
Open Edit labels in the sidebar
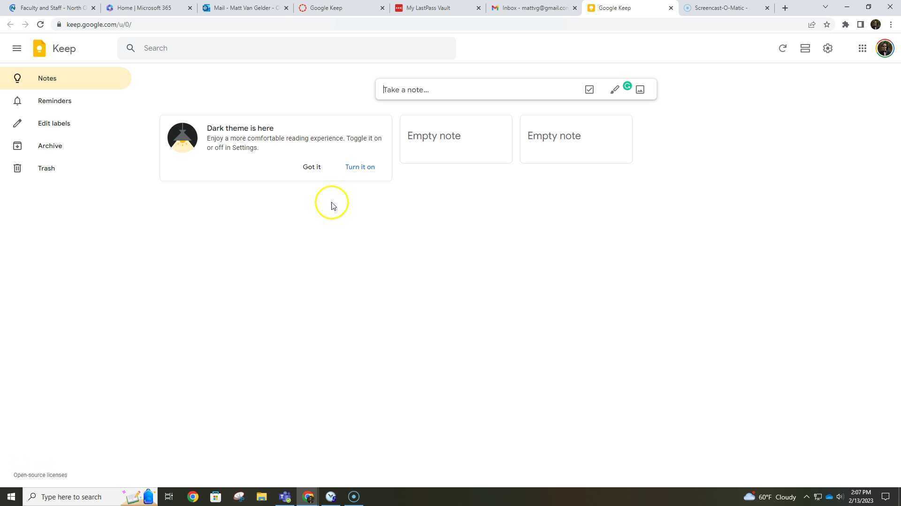tap(66, 123)
